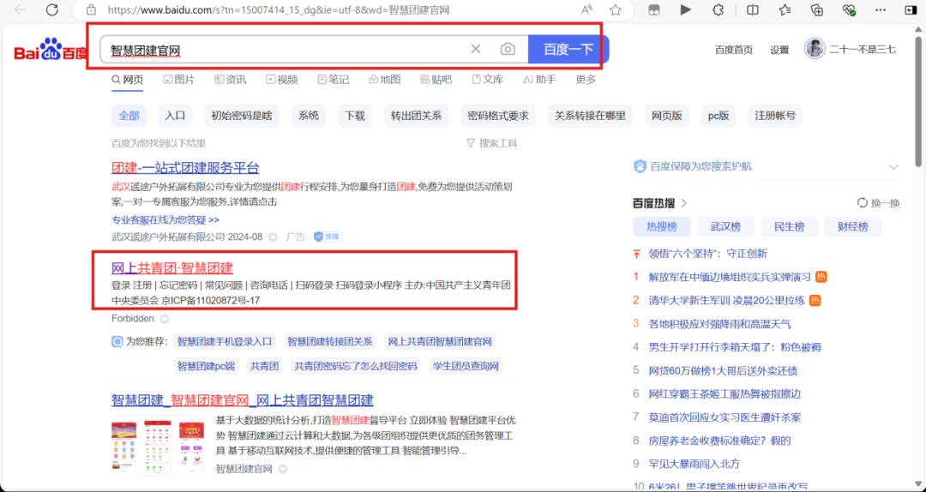The image size is (926, 492).
Task: Switch to 贴吧 search tab
Action: coord(436,79)
